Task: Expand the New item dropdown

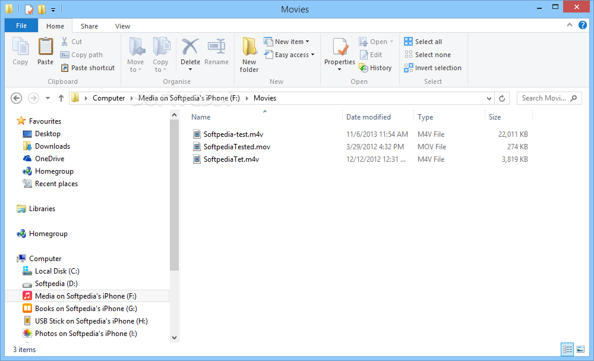Action: 307,42
